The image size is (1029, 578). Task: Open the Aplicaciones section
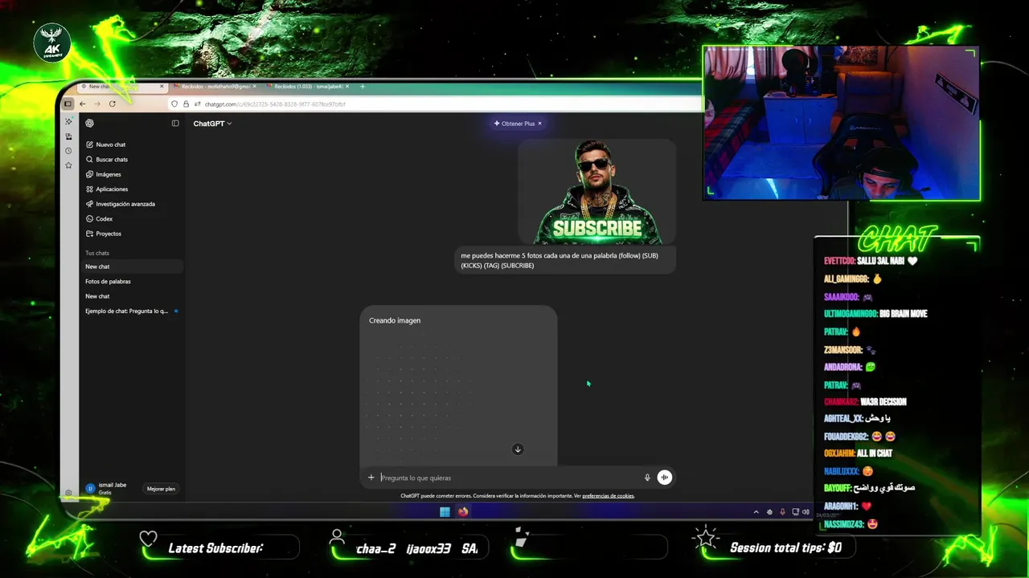(106, 189)
